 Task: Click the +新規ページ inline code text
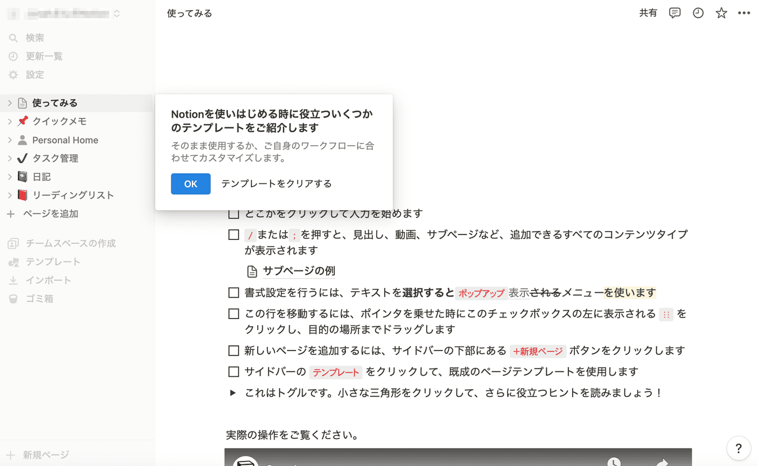pyautogui.click(x=537, y=352)
